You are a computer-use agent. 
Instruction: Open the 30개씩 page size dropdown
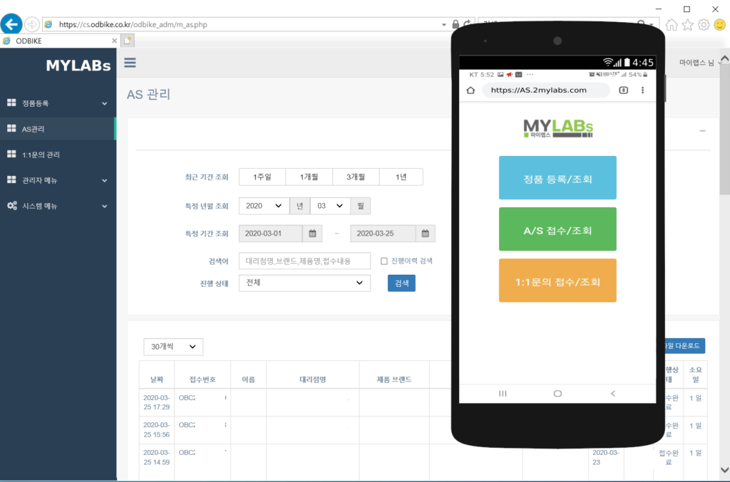173,346
